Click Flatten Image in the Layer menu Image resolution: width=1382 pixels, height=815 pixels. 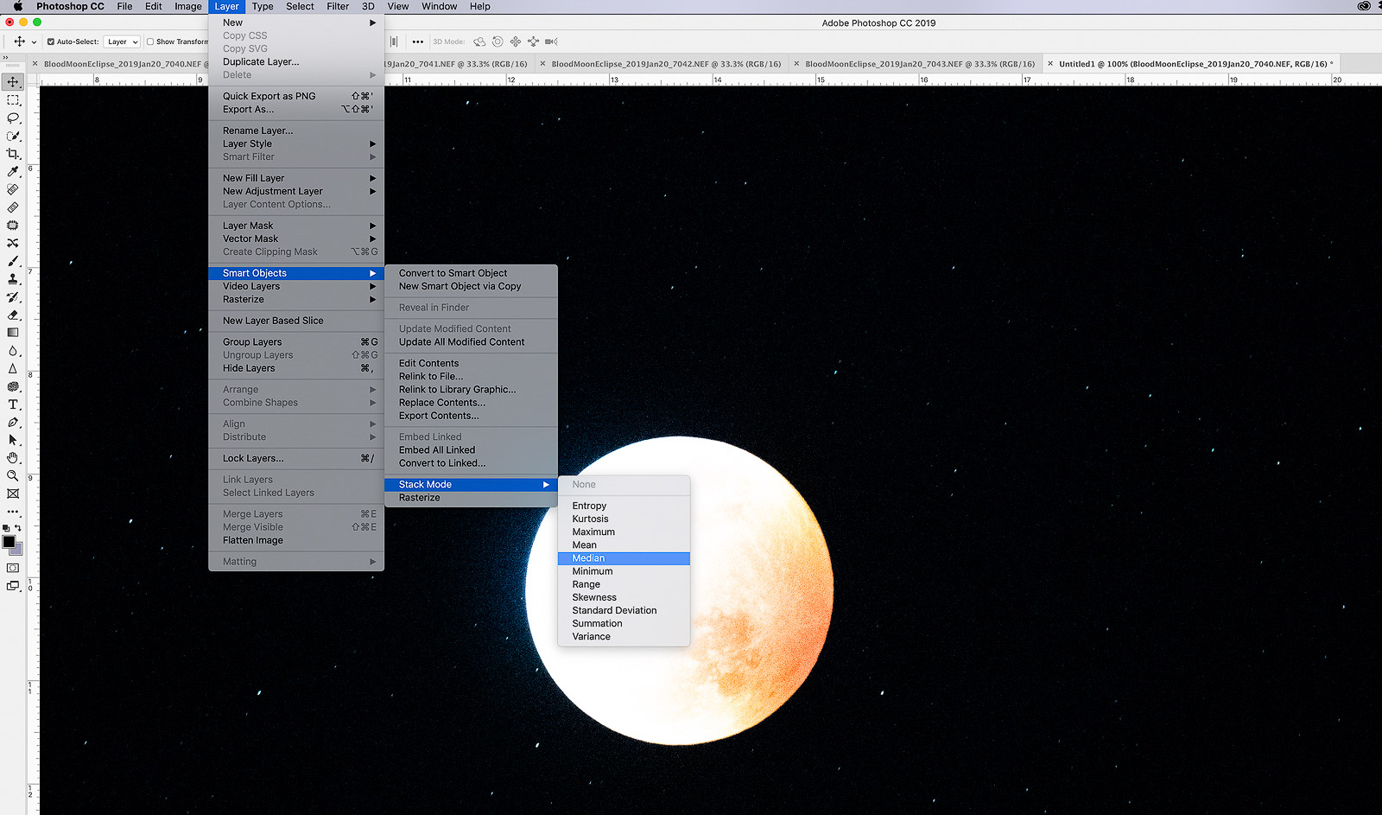click(x=252, y=540)
